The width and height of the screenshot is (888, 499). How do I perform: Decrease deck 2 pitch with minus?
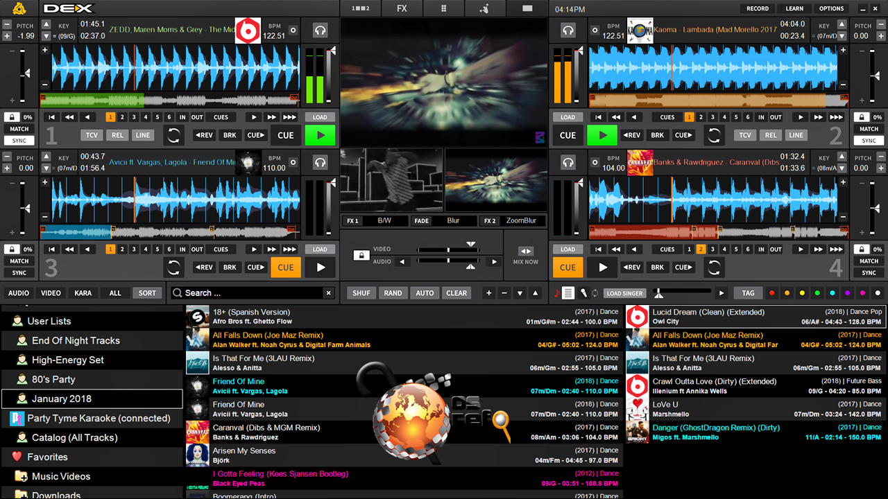click(880, 24)
